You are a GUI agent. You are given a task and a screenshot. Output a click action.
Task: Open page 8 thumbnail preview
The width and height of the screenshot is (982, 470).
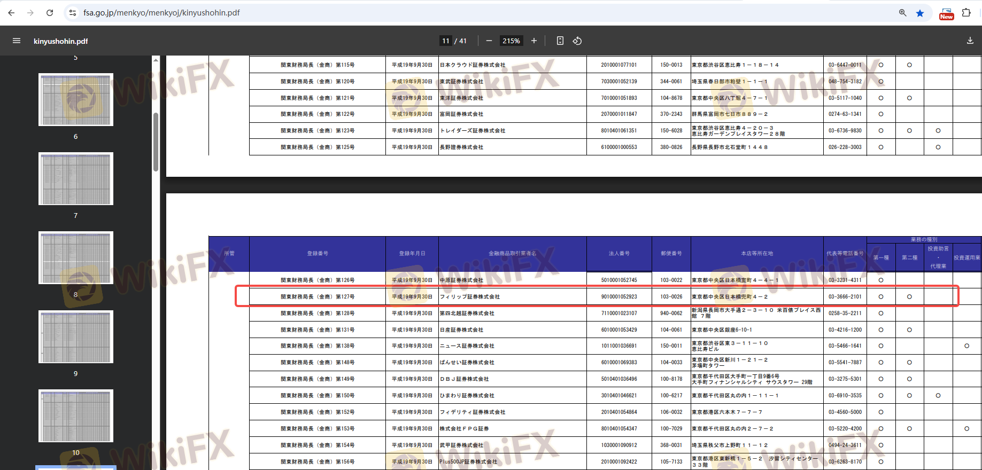tap(76, 257)
